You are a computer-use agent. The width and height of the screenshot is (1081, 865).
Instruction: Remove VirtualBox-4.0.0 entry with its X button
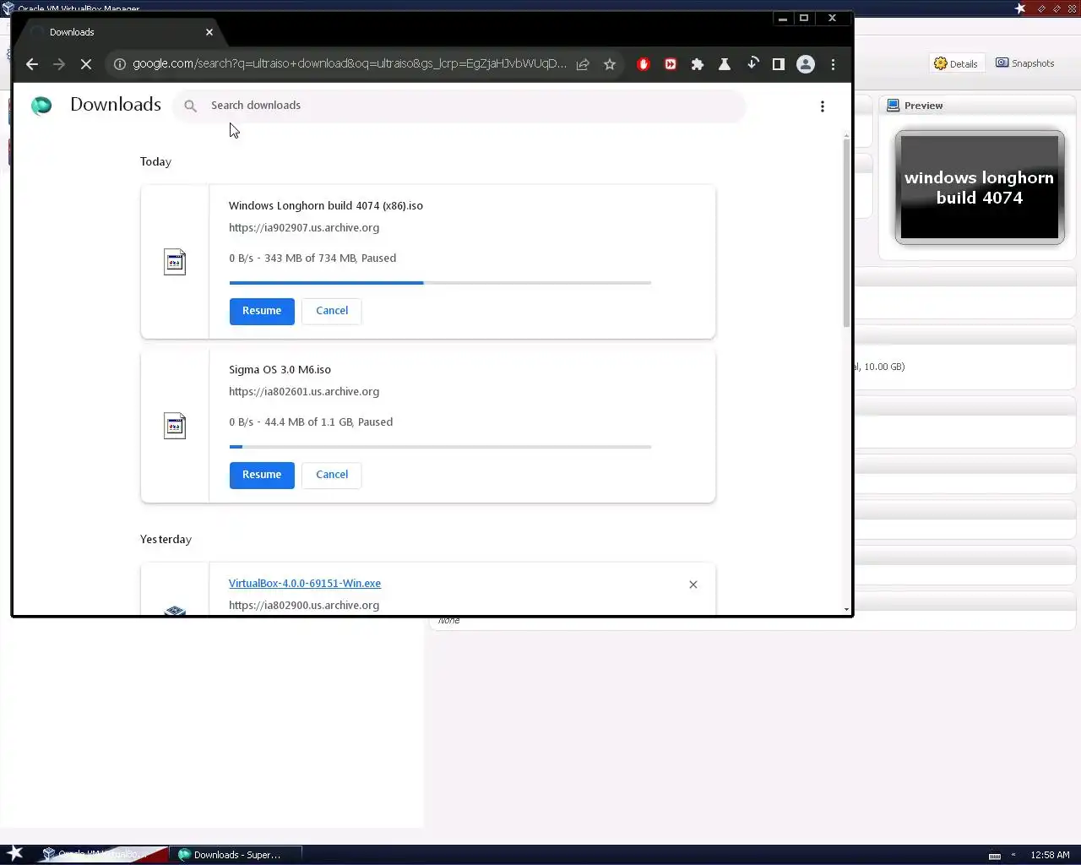[x=693, y=585]
